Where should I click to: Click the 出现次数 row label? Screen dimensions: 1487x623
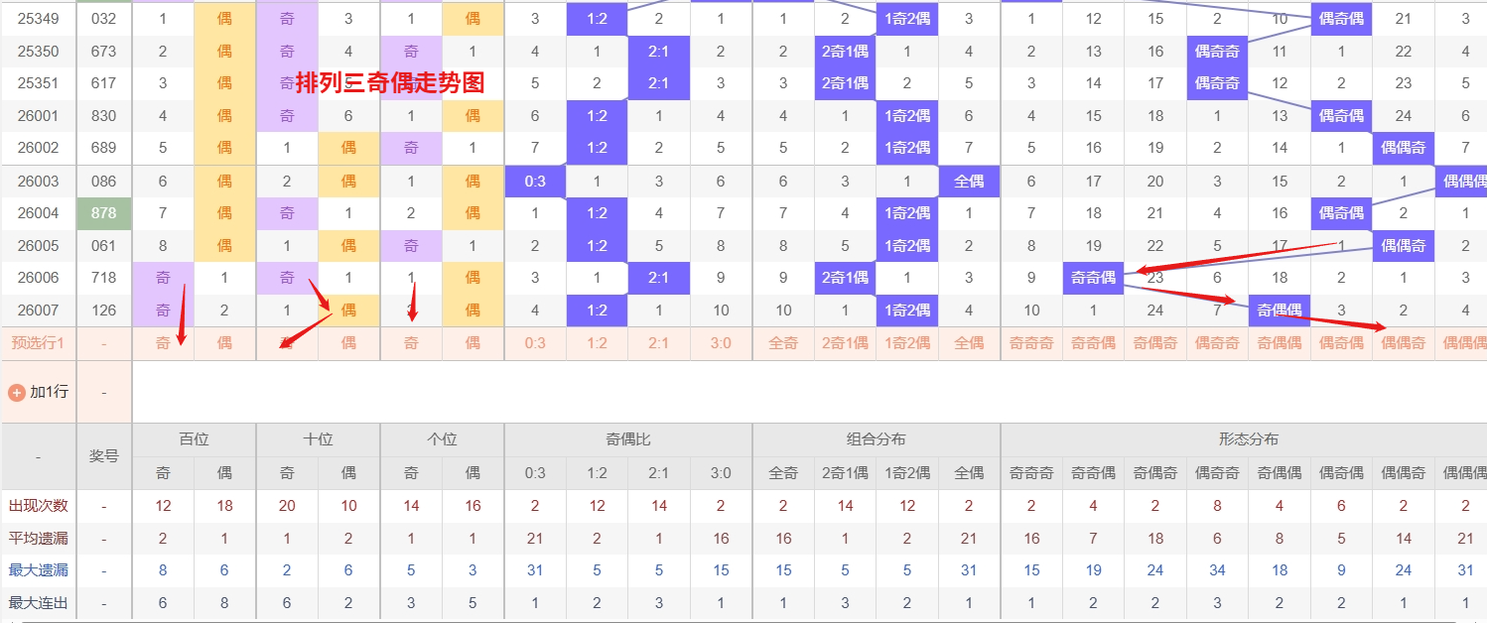(x=38, y=506)
